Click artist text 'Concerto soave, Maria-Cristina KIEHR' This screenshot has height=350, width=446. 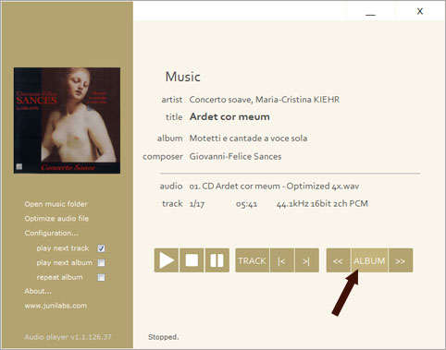265,100
